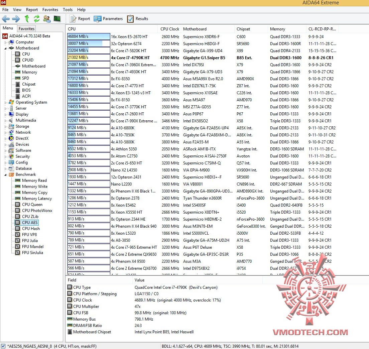Open benchmark Parameters
Image resolution: width=369 pixels, height=349 pixels.
108,19
